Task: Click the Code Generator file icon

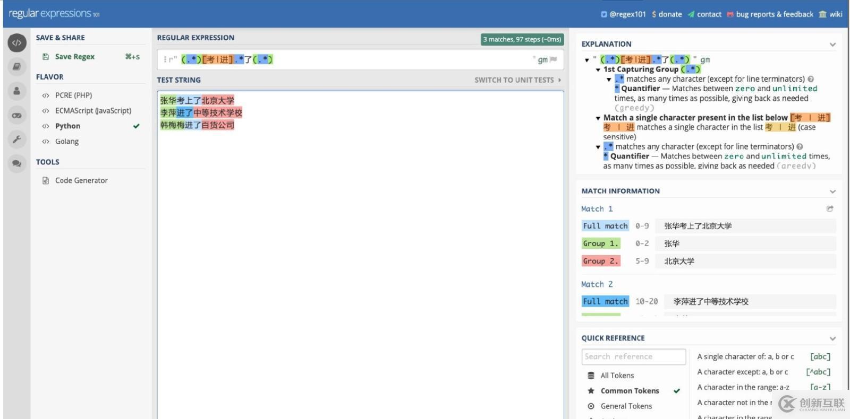Action: (46, 180)
